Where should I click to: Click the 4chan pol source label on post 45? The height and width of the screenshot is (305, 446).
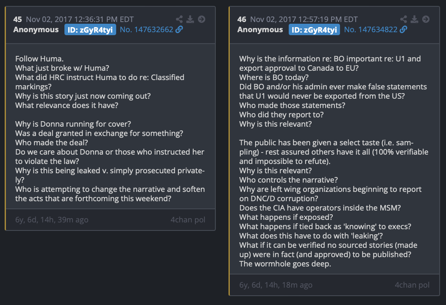click(x=188, y=220)
